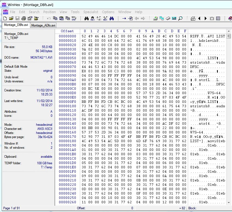Click the Open file folder icon
Viewport: 232px width, 212px height.
[11, 18]
